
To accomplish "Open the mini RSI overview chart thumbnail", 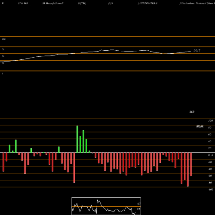I will (106, 206).
